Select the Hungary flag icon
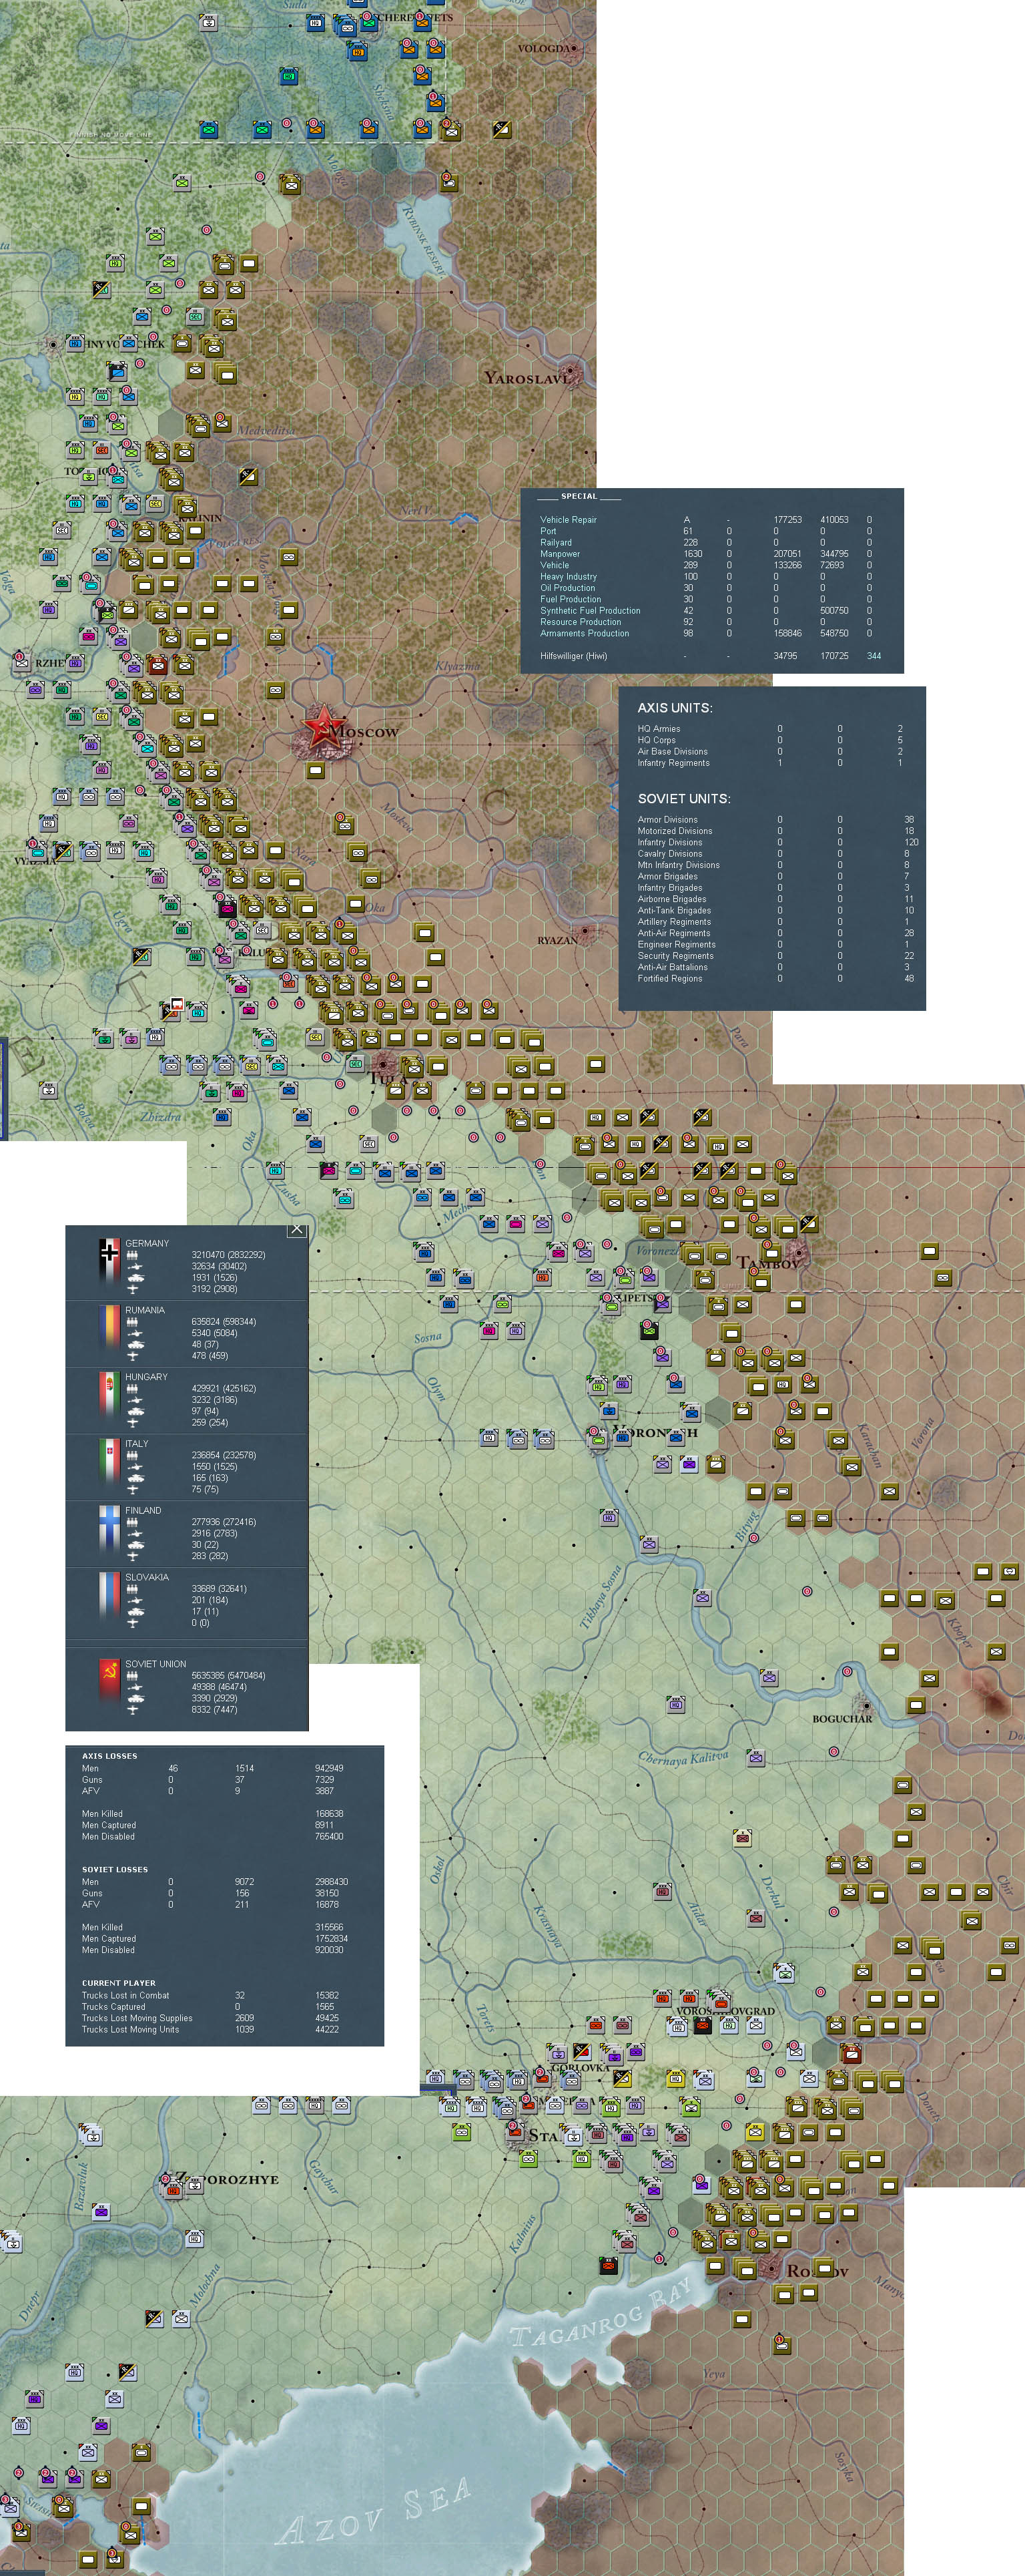Image resolution: width=1025 pixels, height=2576 pixels. [x=109, y=1394]
